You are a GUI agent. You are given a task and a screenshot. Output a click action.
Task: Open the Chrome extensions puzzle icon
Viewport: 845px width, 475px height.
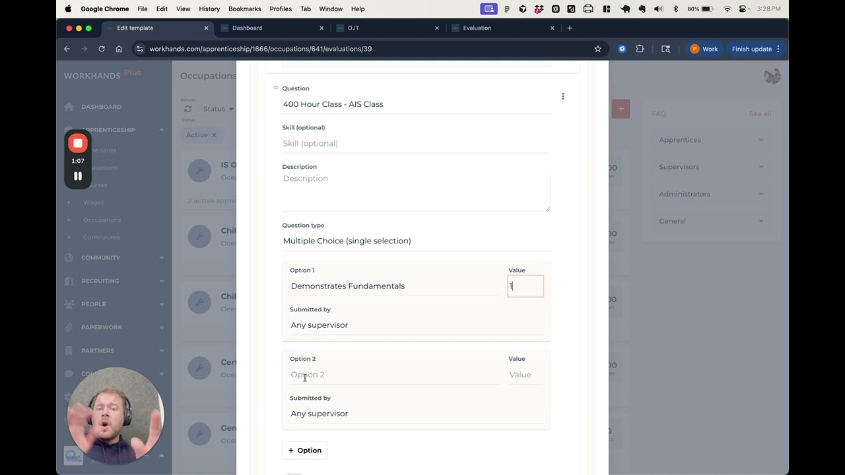tap(640, 49)
